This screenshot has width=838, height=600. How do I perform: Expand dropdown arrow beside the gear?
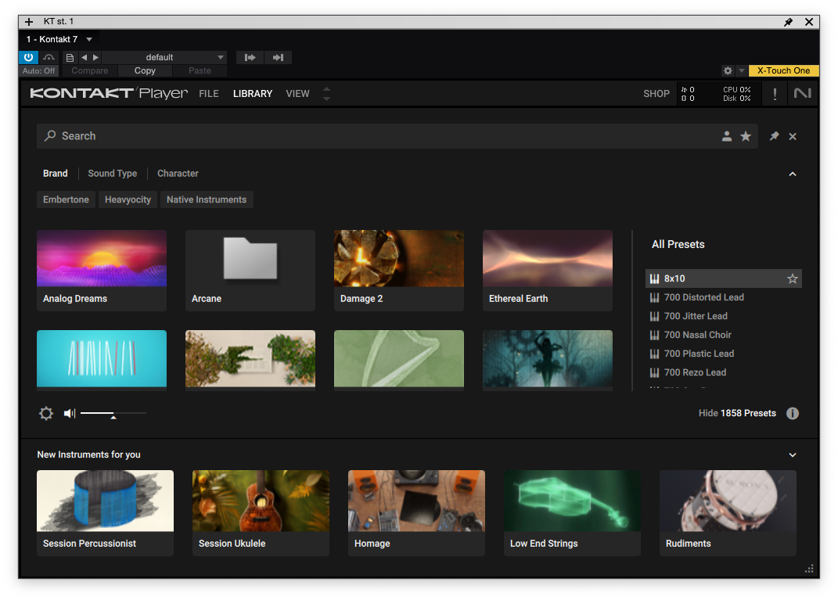(x=741, y=70)
